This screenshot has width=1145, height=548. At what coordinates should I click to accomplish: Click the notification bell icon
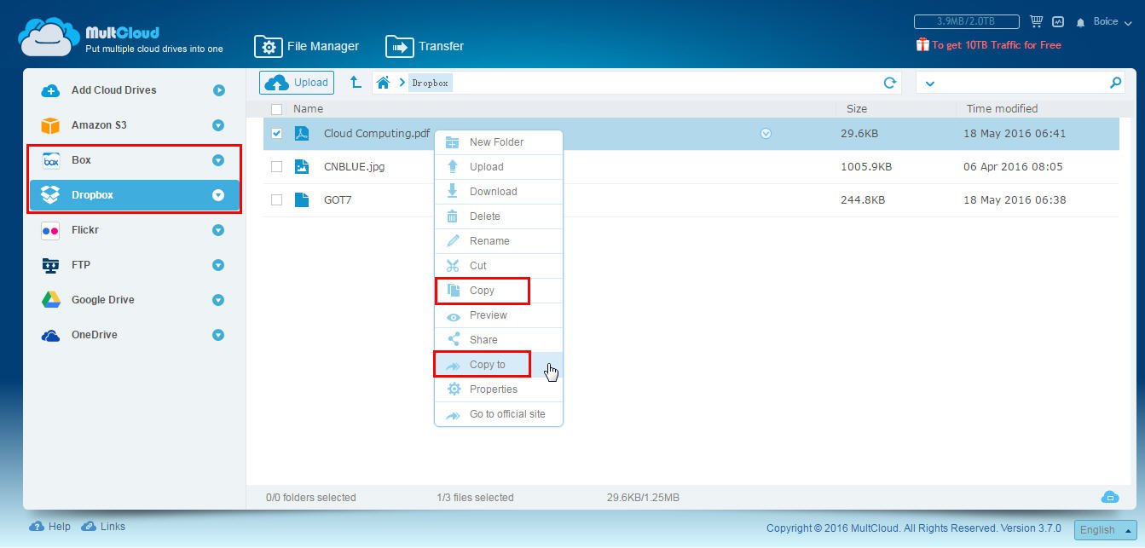[x=1081, y=22]
